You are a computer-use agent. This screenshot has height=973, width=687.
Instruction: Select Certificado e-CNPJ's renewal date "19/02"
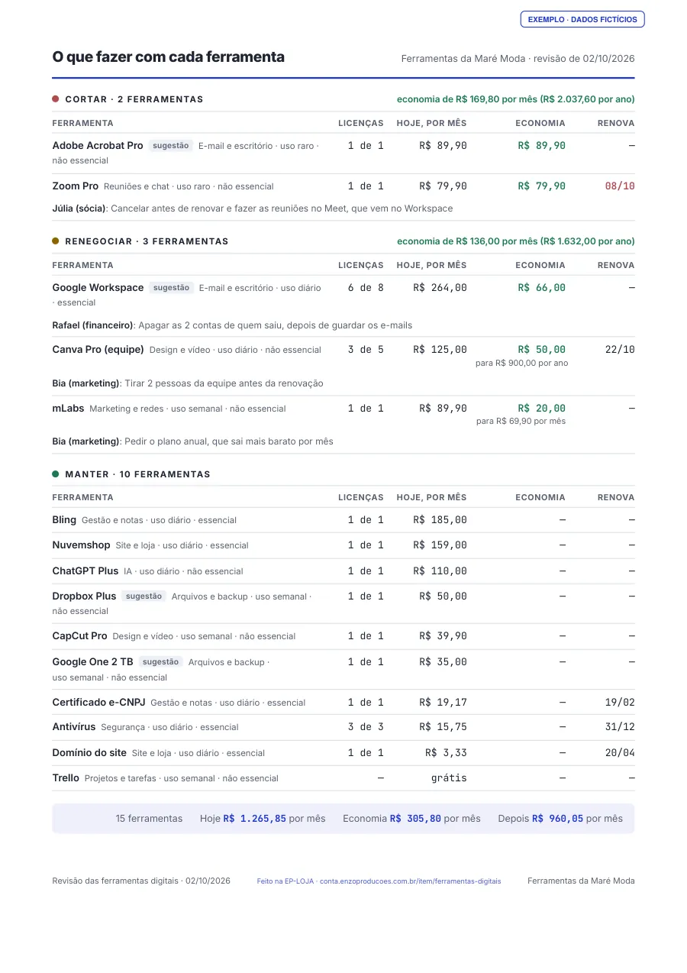[x=620, y=702]
